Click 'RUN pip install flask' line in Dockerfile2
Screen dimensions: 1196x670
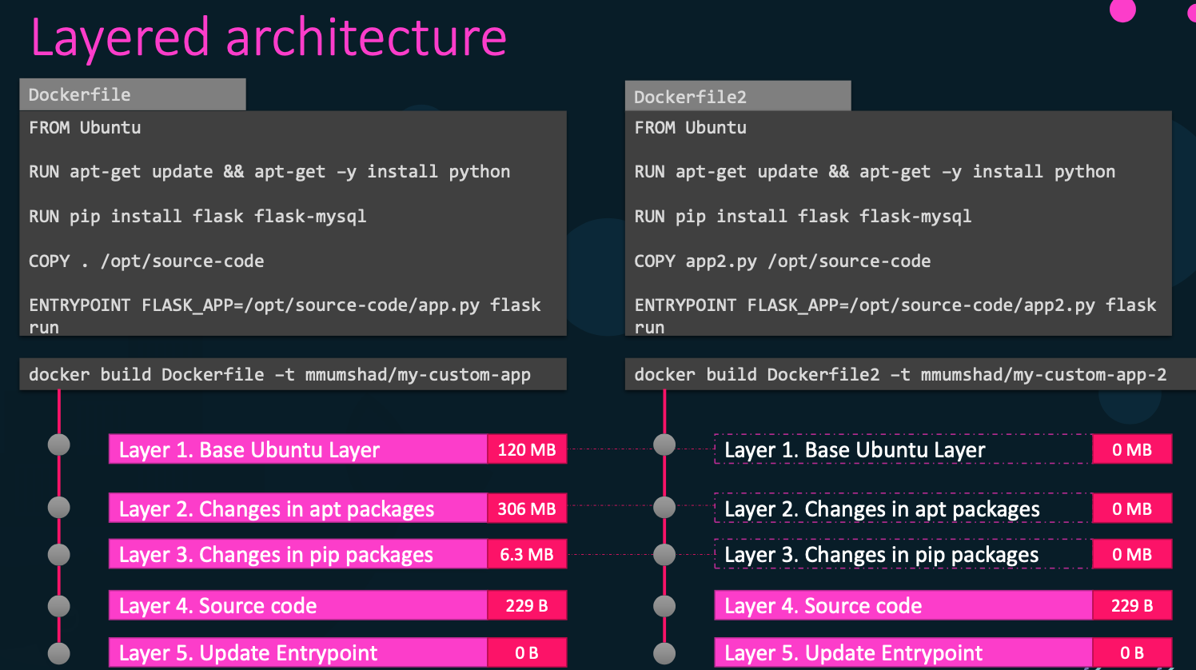803,217
